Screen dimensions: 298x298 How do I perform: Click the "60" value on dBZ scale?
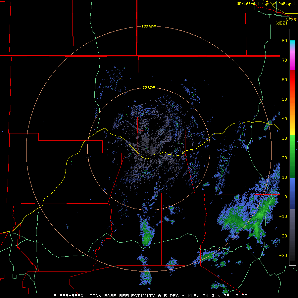[284, 79]
